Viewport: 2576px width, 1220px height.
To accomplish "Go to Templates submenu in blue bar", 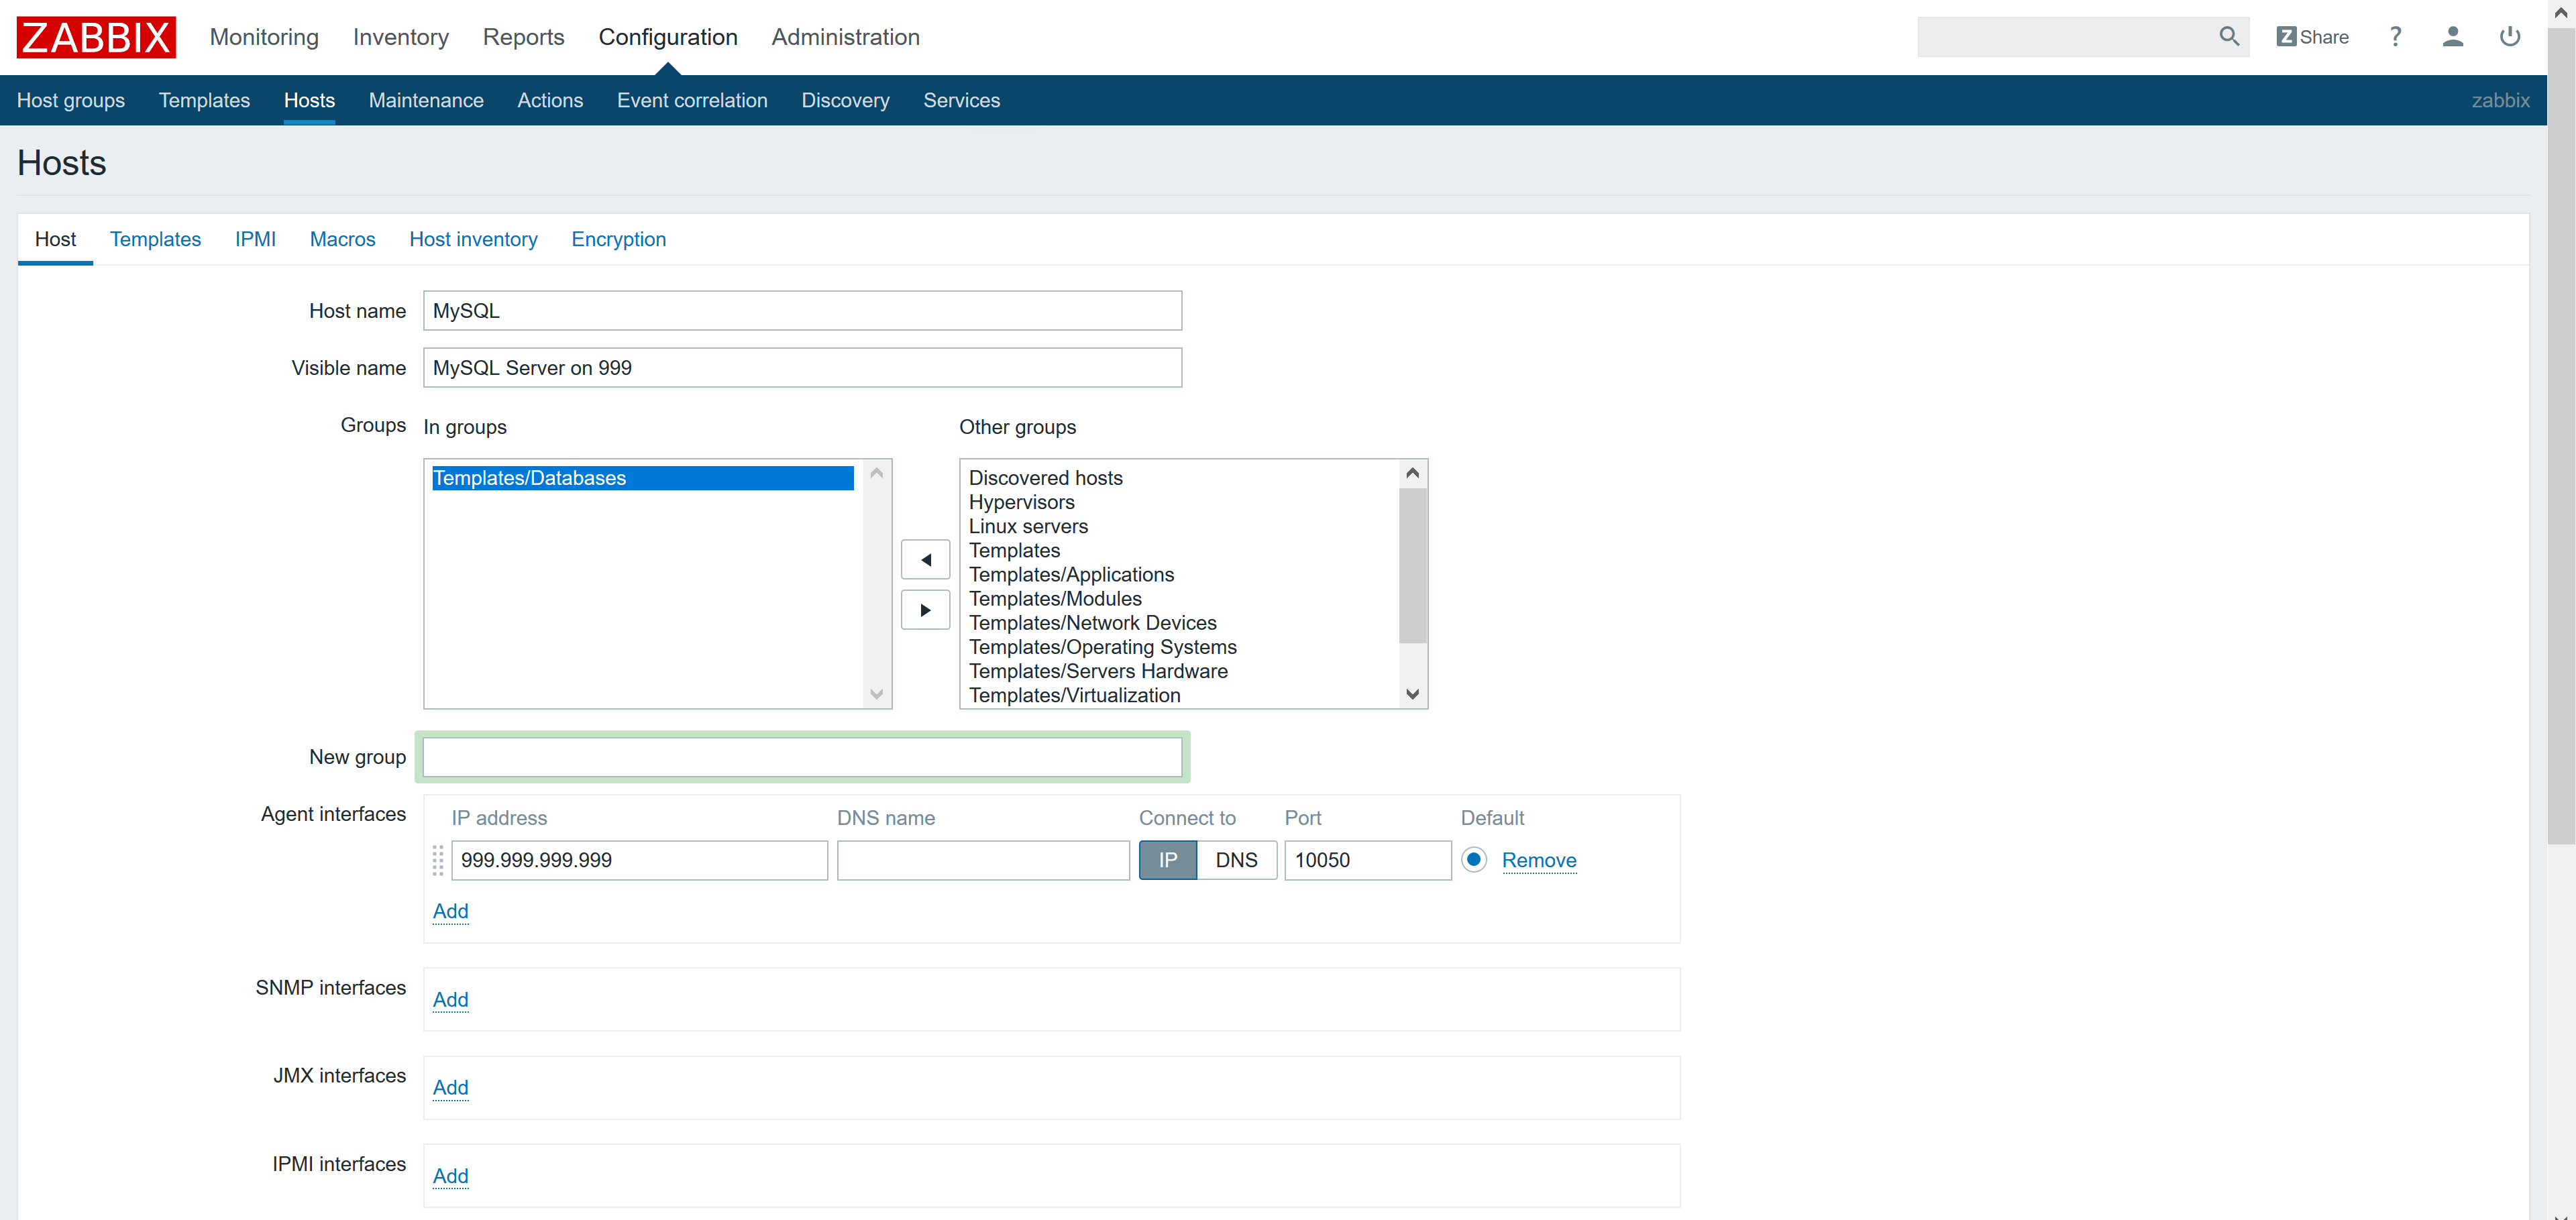I will pyautogui.click(x=204, y=100).
